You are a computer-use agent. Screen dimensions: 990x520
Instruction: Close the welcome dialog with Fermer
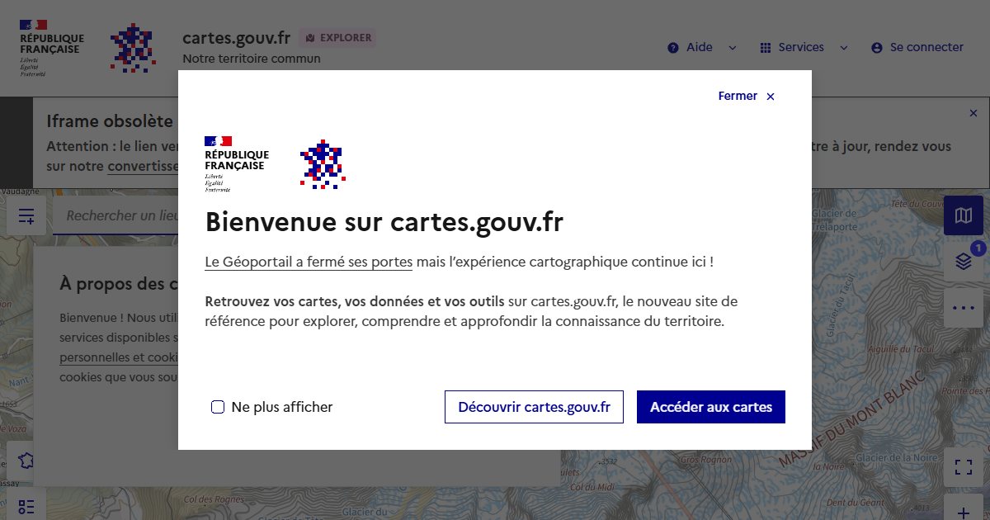coord(747,97)
